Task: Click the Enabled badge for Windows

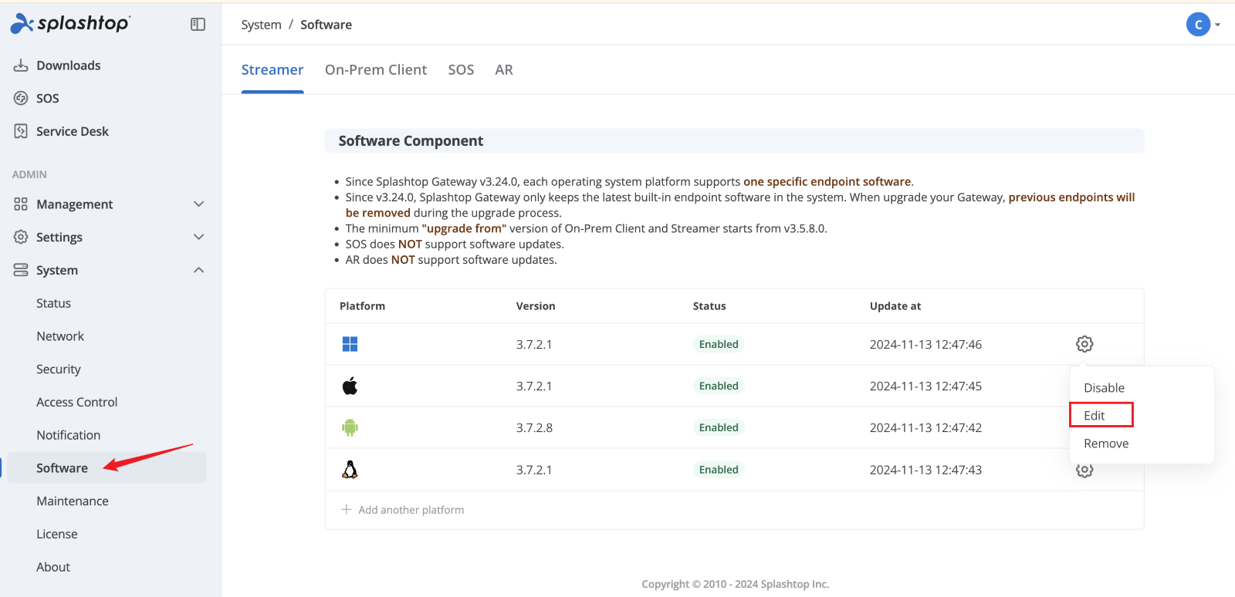Action: 719,344
